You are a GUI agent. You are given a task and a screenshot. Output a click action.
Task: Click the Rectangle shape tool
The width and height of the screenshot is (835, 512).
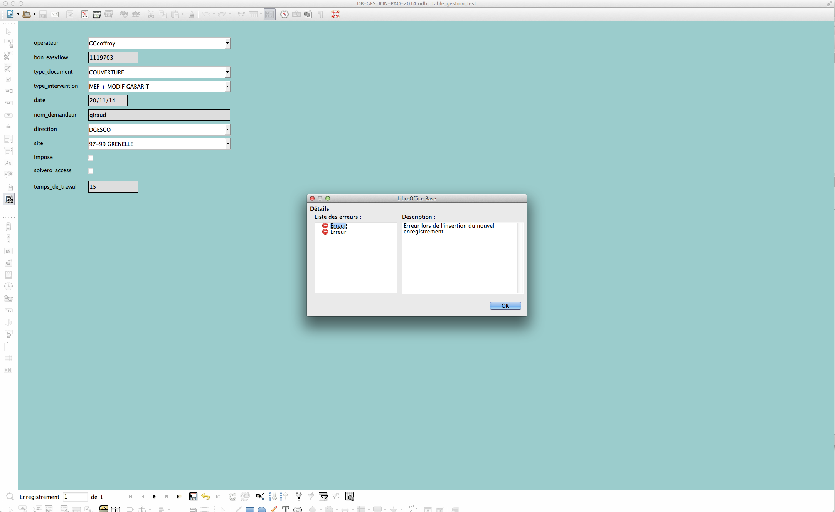[x=250, y=509]
